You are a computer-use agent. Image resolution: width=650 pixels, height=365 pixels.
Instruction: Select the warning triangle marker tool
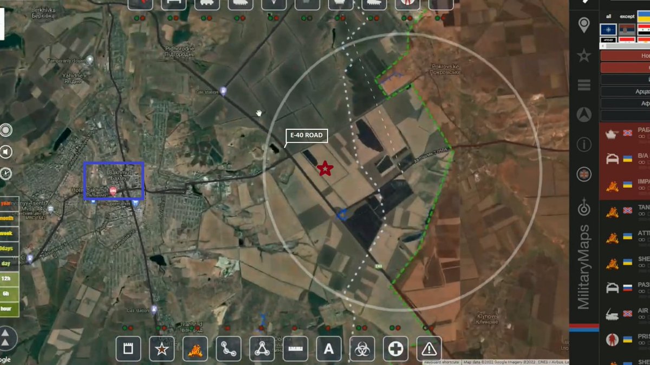429,349
